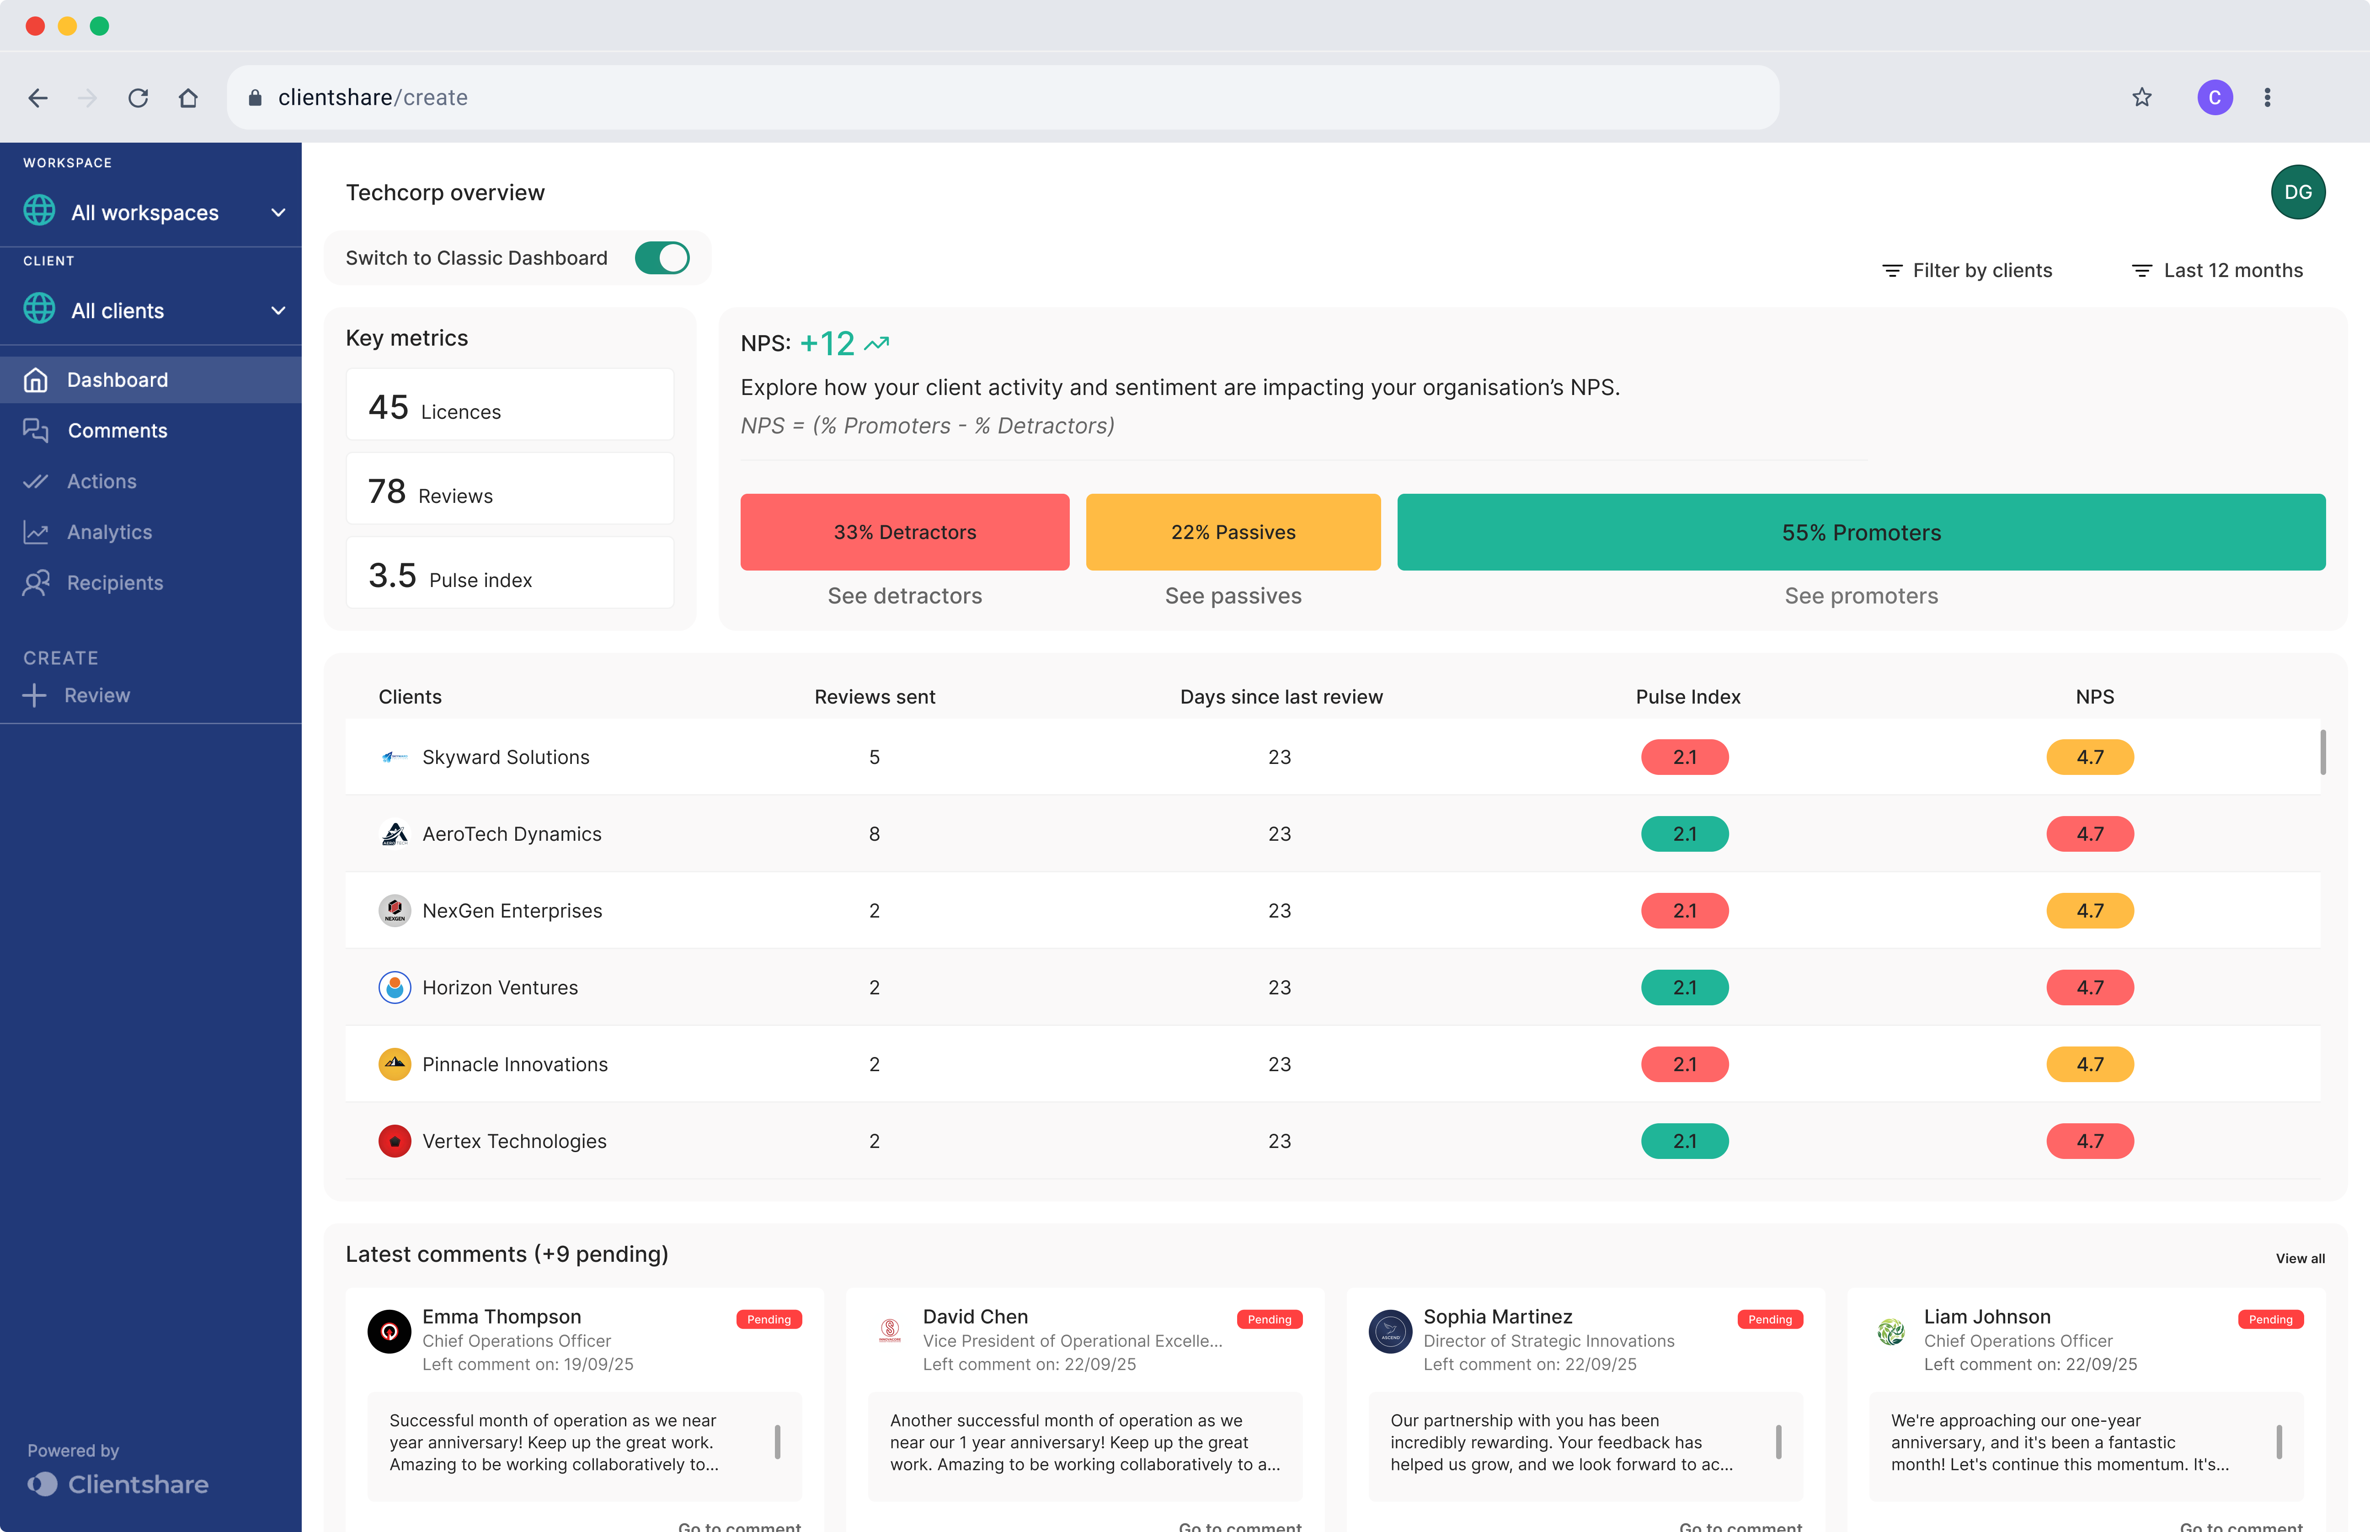Open the DG avatar in top right
This screenshot has height=1532, width=2370.
(2298, 191)
